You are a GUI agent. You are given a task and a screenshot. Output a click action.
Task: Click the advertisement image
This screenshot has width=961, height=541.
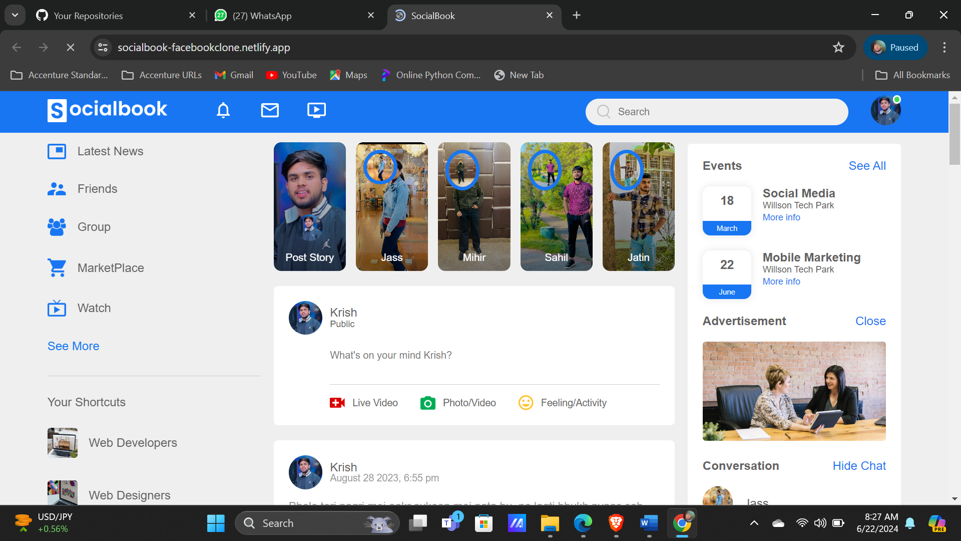point(794,391)
